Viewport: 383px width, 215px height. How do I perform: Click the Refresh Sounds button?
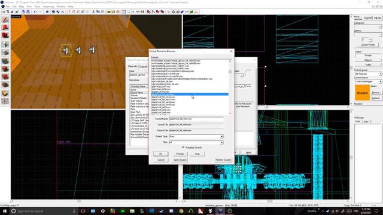[223, 159]
